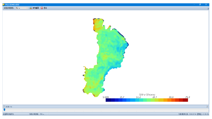Click the dark blue end of the color legend
The height and width of the screenshot is (119, 212).
tap(108, 100)
